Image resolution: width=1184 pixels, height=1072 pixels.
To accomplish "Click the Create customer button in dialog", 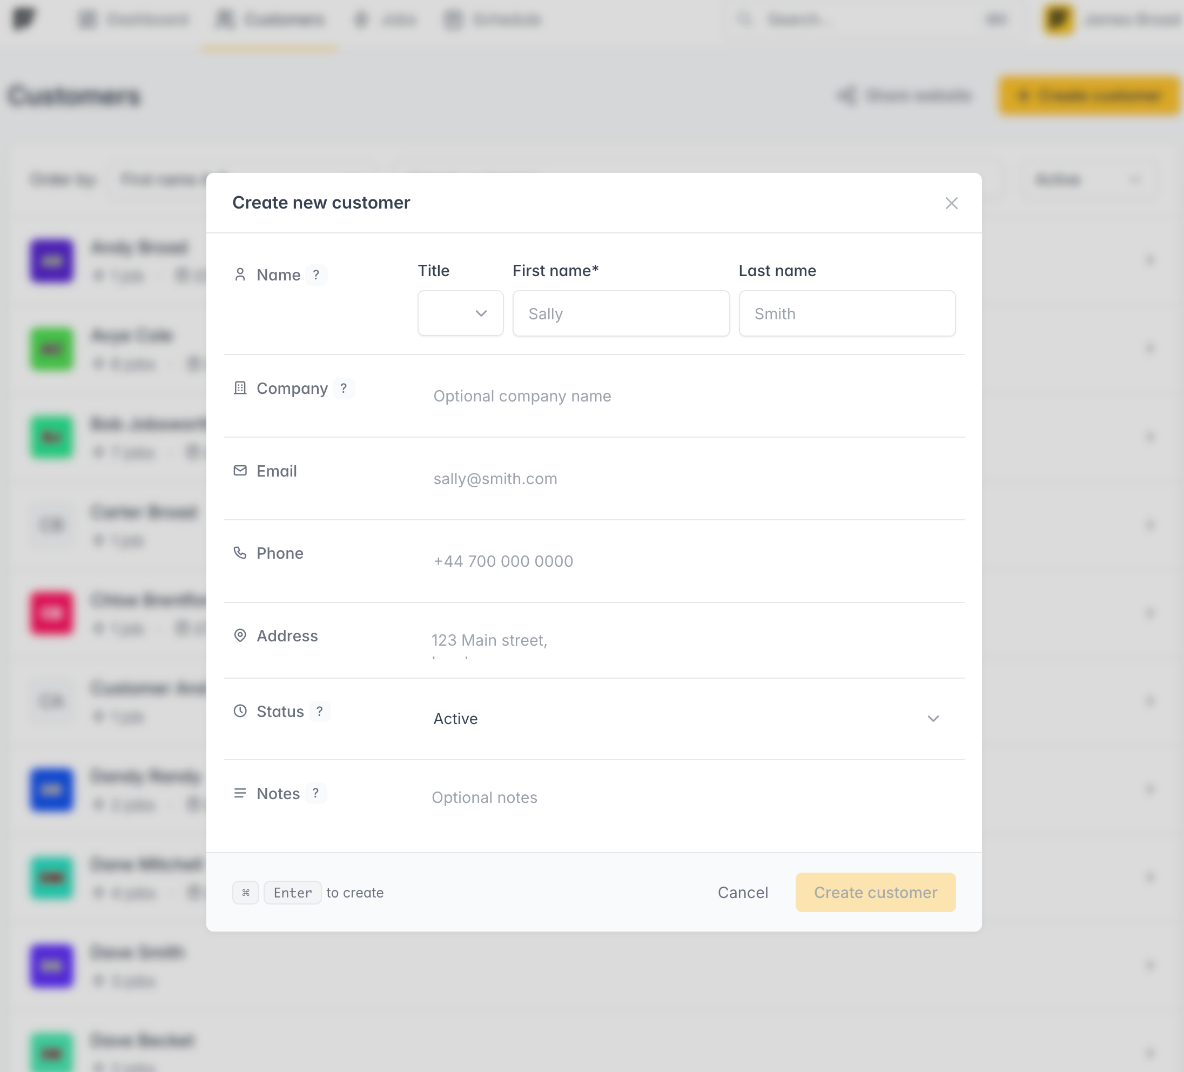I will pyautogui.click(x=876, y=893).
